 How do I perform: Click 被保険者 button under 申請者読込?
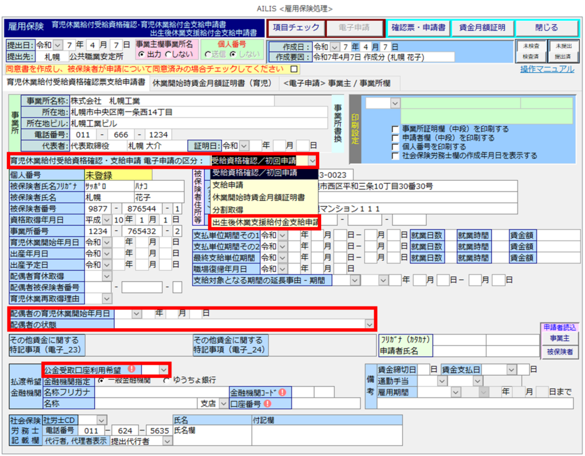click(559, 352)
